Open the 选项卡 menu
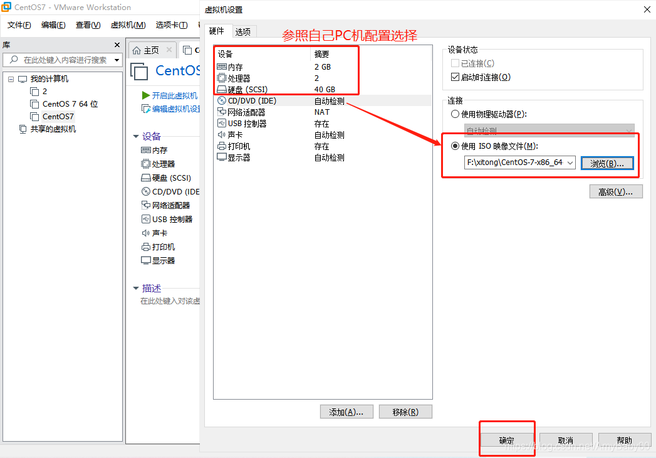This screenshot has width=656, height=458. (x=172, y=25)
